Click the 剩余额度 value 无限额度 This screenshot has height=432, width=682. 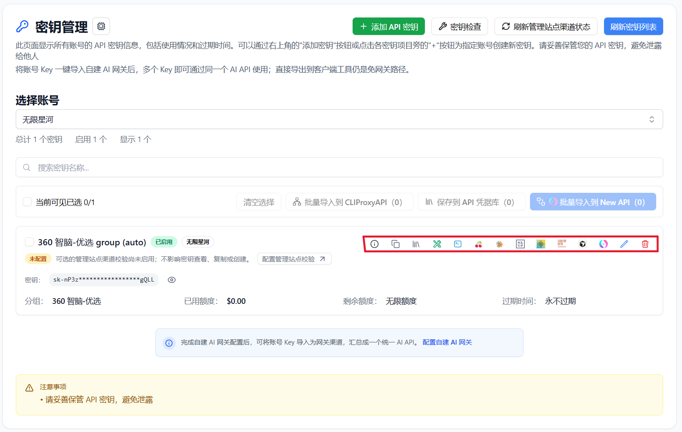pyautogui.click(x=401, y=301)
